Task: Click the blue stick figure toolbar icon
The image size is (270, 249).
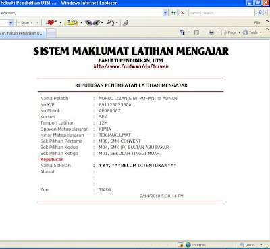Action: click(x=110, y=22)
